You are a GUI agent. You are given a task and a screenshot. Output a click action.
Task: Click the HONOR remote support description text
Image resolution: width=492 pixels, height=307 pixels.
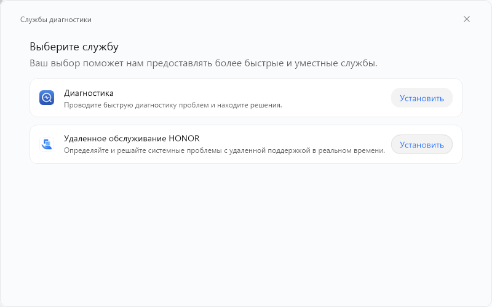coord(224,151)
